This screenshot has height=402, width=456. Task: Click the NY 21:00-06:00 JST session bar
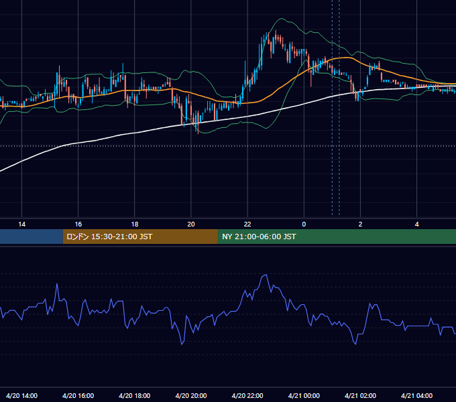pos(337,237)
